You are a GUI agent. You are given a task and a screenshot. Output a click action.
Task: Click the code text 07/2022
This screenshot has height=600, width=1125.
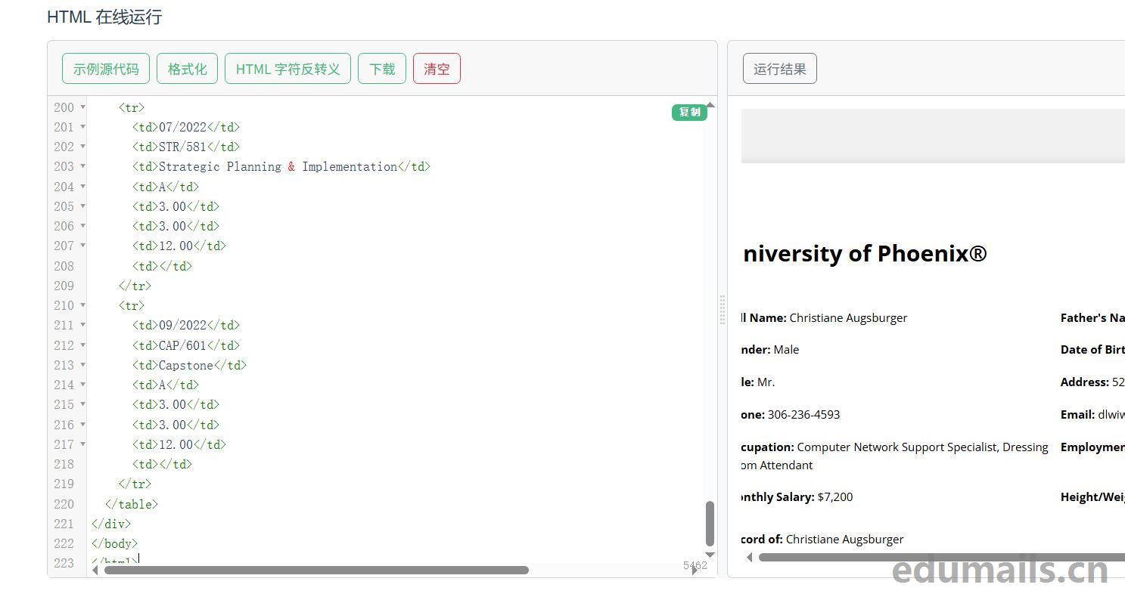pyautogui.click(x=182, y=127)
